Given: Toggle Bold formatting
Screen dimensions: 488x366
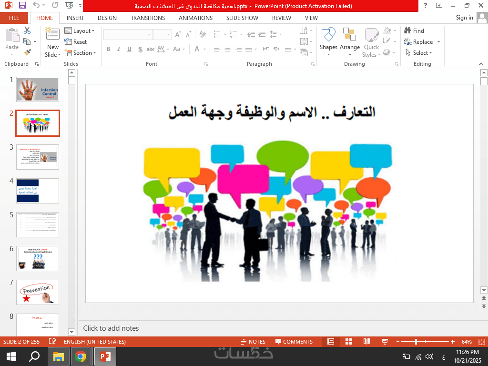Looking at the screenshot, I should (108, 49).
